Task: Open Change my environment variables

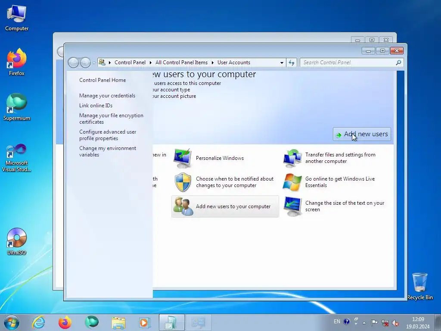Action: (x=107, y=151)
